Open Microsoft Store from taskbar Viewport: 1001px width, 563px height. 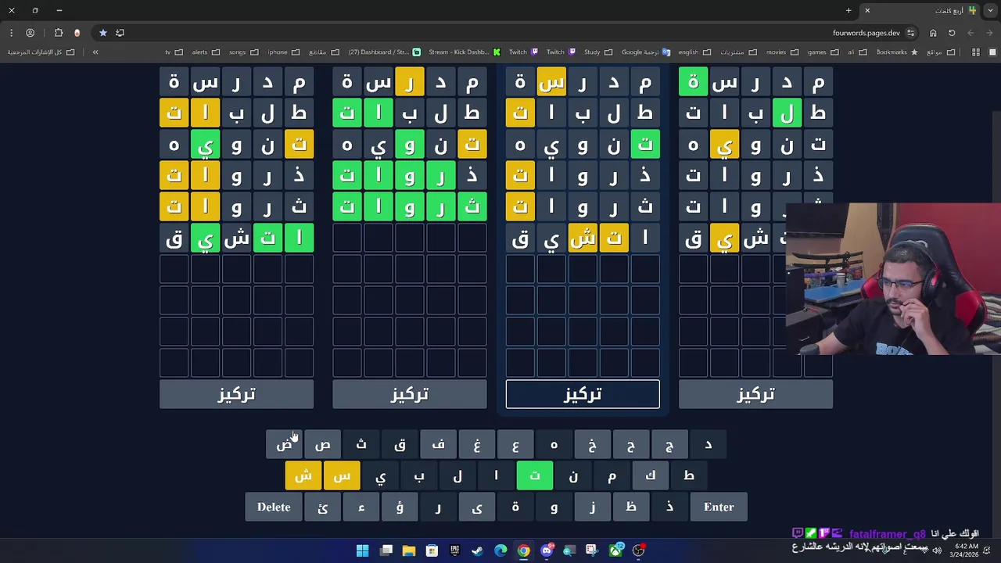[432, 550]
